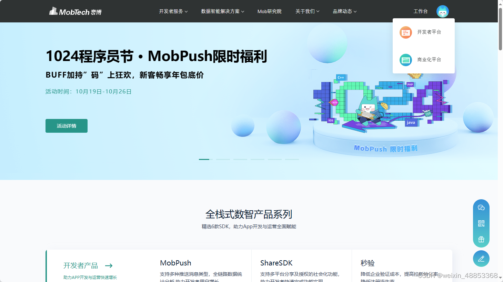Go to the fifth carousel slide indicator

click(275, 159)
